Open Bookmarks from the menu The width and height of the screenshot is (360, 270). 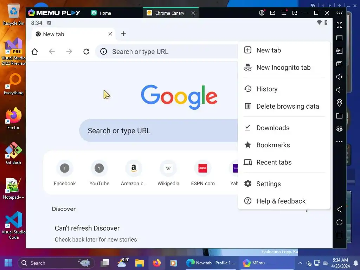[284, 145]
